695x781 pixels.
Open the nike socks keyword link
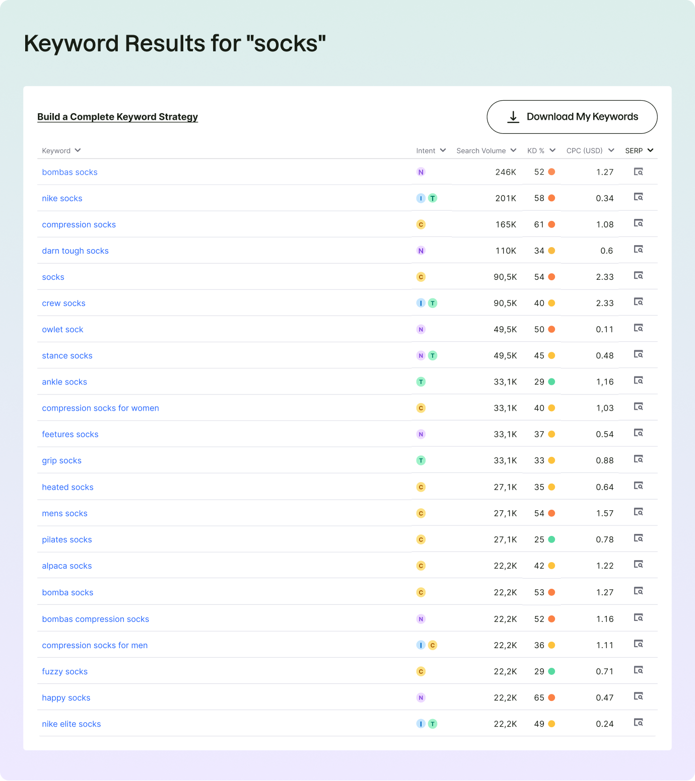coord(62,198)
